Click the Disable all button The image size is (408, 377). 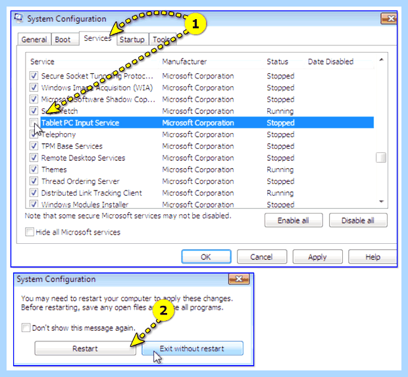[x=358, y=220]
